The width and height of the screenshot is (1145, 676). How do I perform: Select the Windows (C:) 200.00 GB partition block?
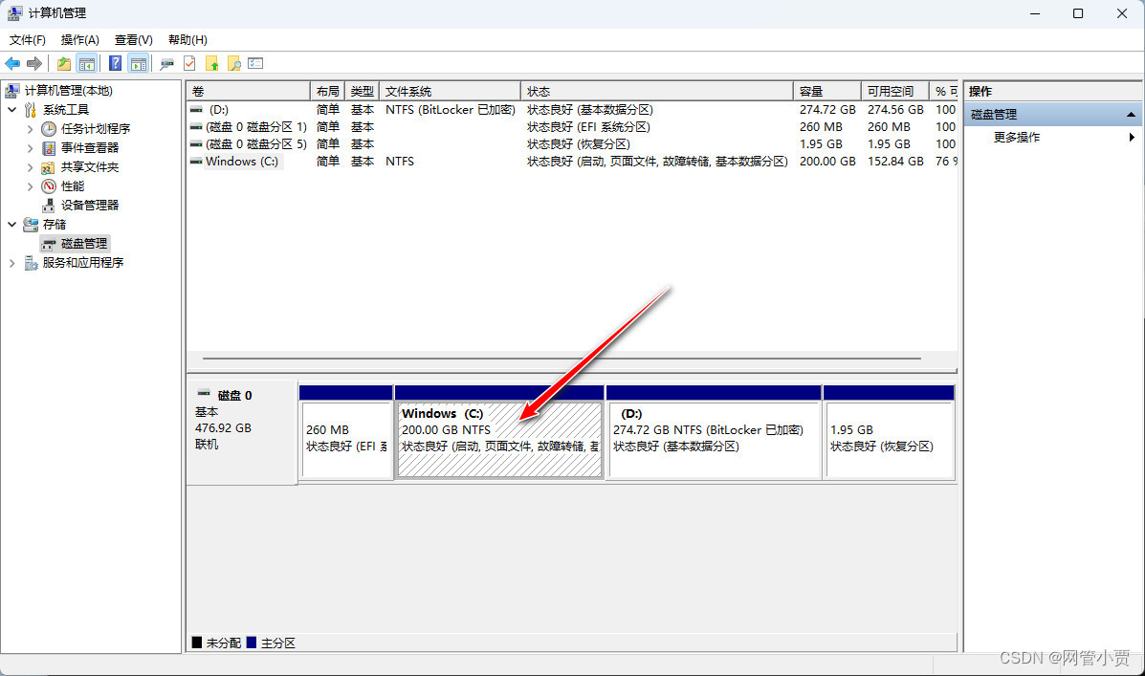coord(499,440)
